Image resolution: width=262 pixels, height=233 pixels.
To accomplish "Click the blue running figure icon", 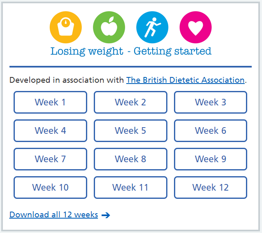I will (x=152, y=27).
